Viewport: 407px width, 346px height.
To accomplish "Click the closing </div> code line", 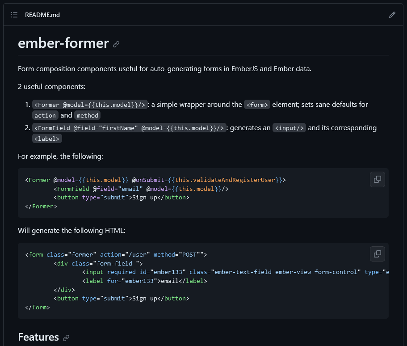I will click(x=64, y=290).
